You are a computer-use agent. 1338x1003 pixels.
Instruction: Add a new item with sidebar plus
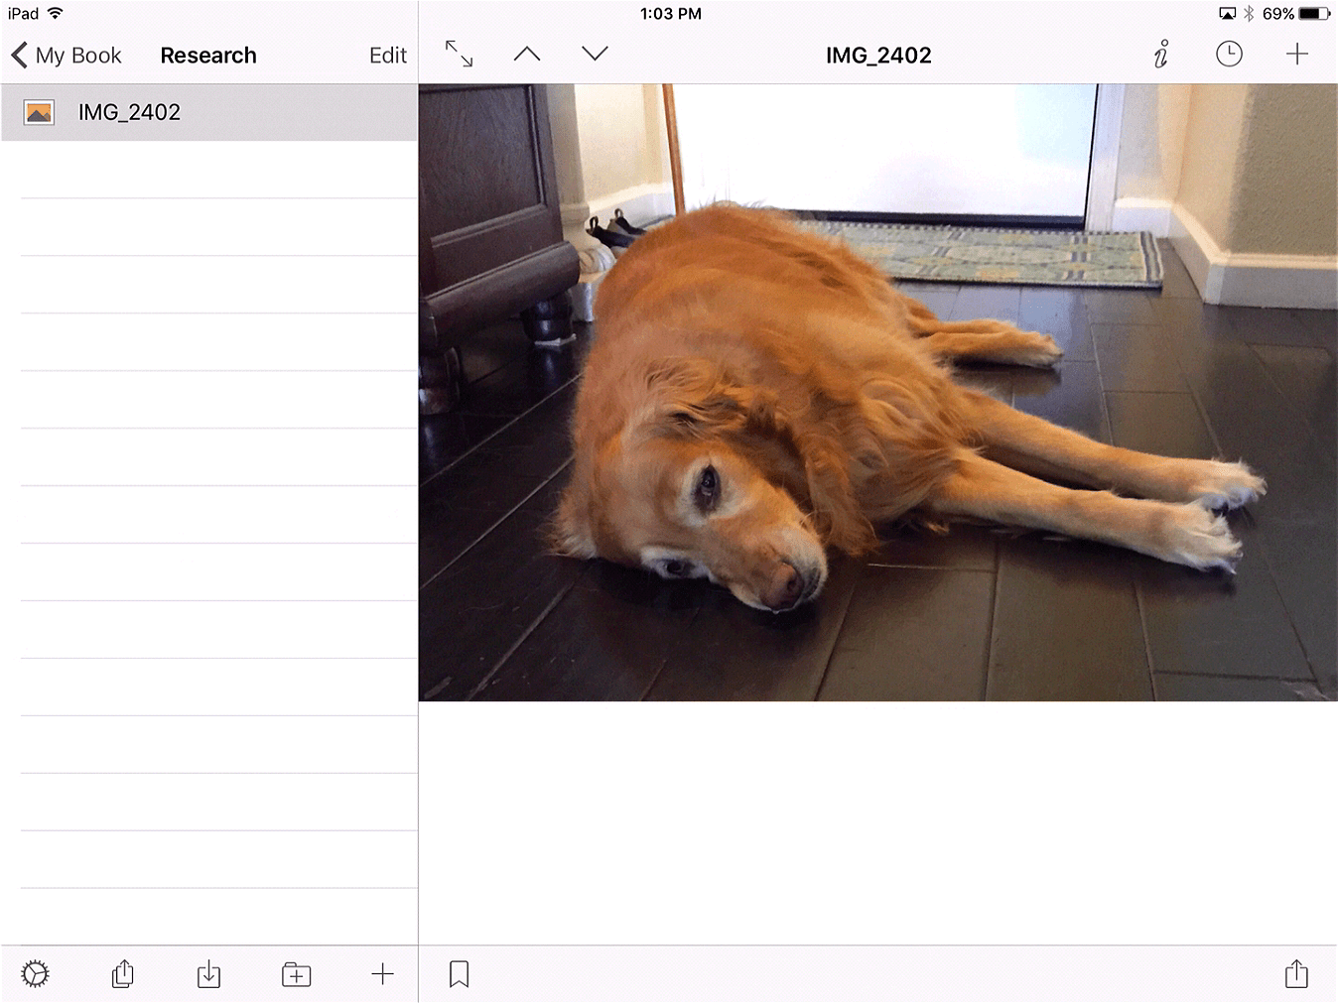pyautogui.click(x=382, y=974)
